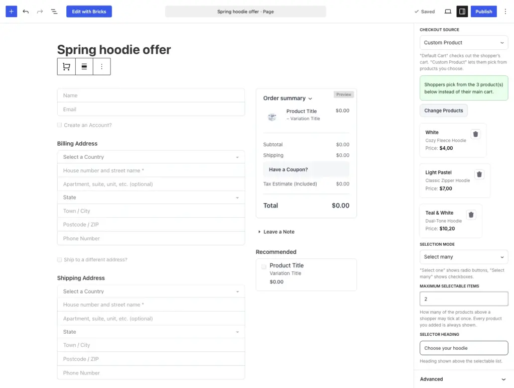Open the document overview list view
The height and width of the screenshot is (388, 514).
54,12
